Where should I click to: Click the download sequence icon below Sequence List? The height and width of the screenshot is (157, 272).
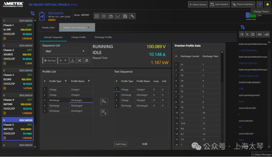(72, 60)
